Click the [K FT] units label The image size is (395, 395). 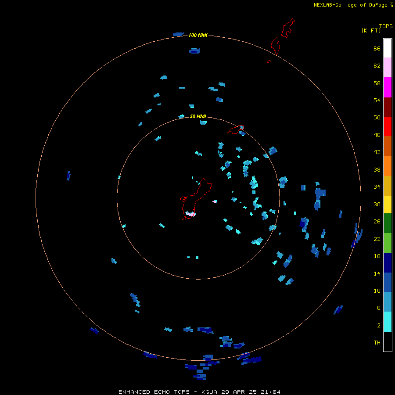(x=371, y=30)
